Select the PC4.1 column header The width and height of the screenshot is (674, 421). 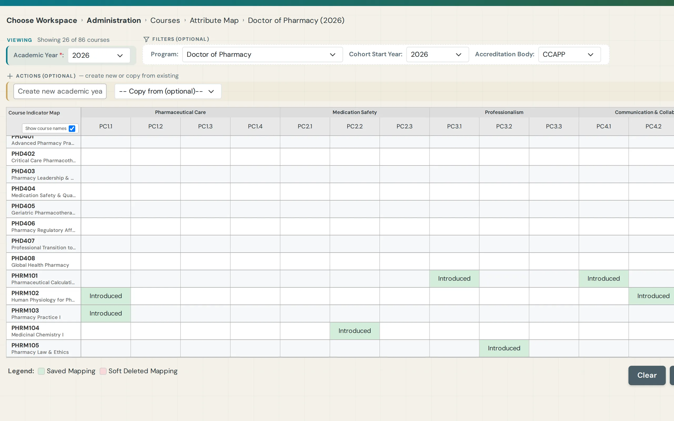(603, 126)
